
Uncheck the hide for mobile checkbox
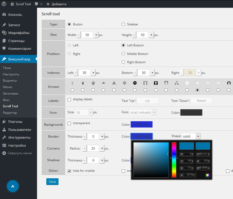coord(69,171)
